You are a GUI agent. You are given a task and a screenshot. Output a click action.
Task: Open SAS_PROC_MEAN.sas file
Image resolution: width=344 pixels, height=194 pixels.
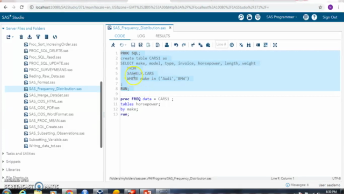click(x=47, y=121)
